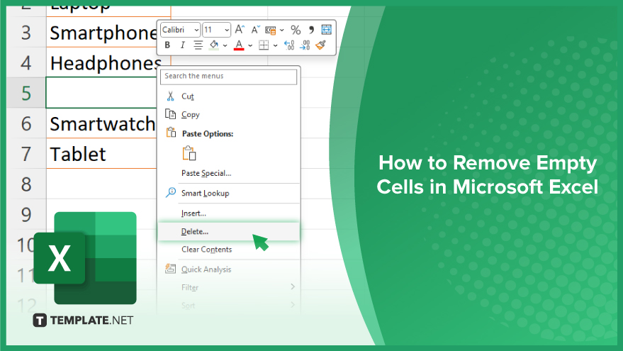623x351 pixels.
Task: Click the Tablet cell
Action: [102, 153]
